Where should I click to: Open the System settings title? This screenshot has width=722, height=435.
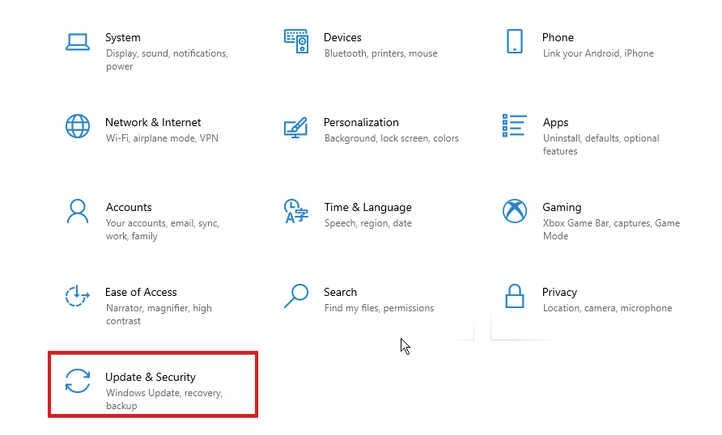(x=123, y=37)
